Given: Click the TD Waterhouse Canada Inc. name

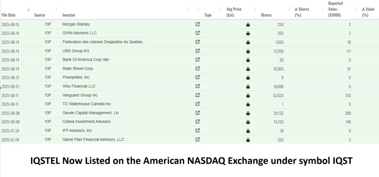Looking at the screenshot, I should (87, 104).
